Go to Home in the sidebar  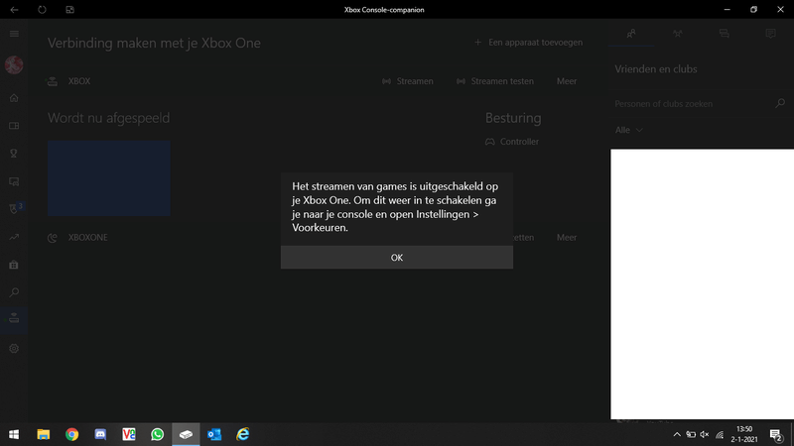[x=14, y=97]
